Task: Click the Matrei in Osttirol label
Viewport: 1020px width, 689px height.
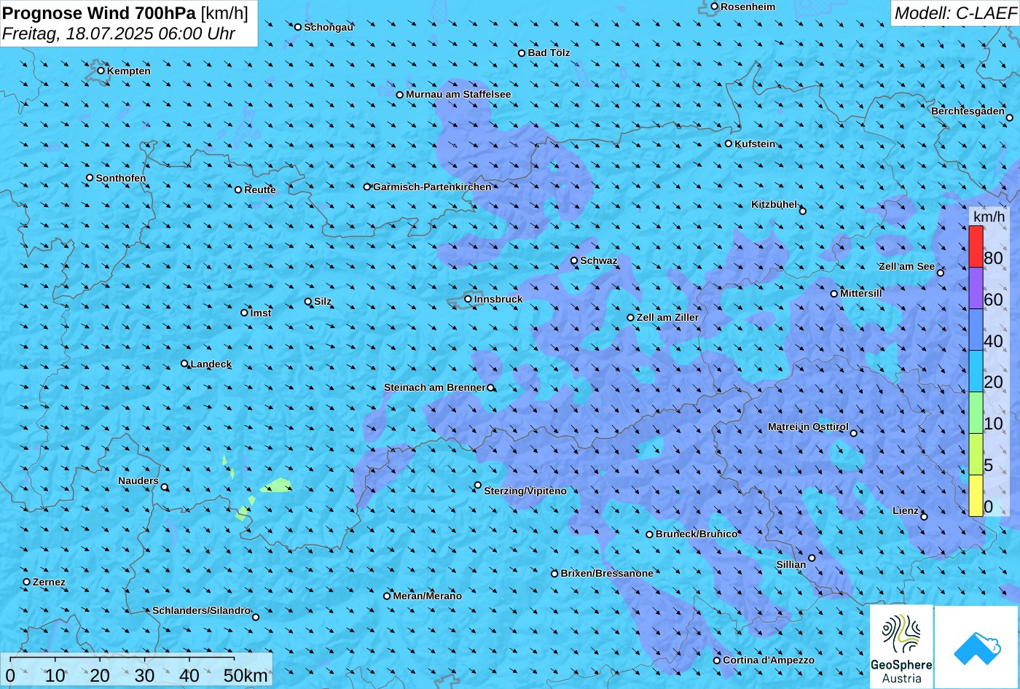Action: (808, 427)
